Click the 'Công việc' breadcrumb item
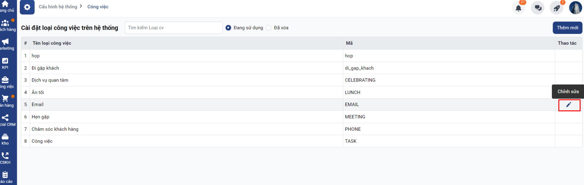This screenshot has height=185, width=584. pos(98,7)
